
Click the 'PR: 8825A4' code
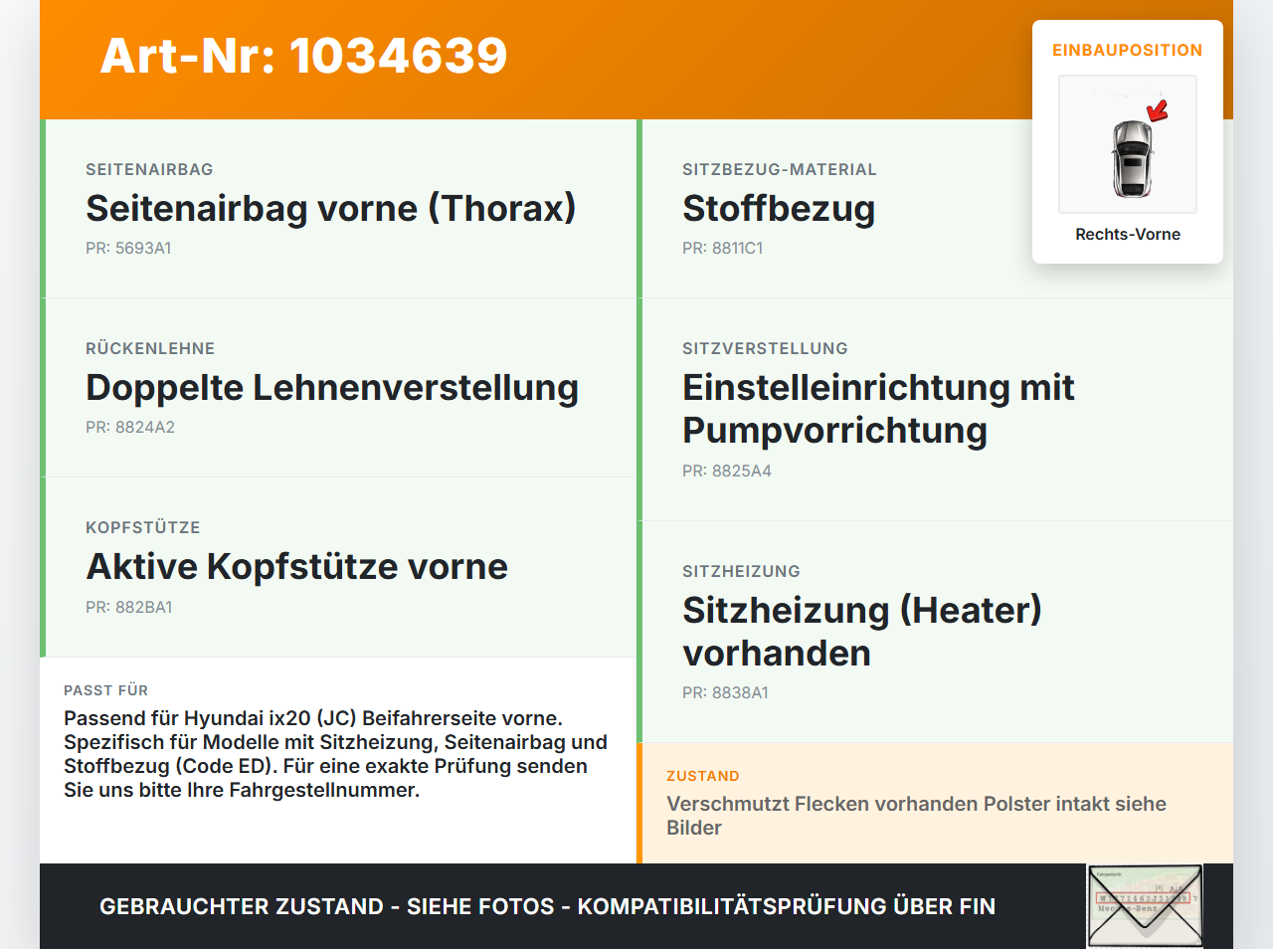point(727,472)
